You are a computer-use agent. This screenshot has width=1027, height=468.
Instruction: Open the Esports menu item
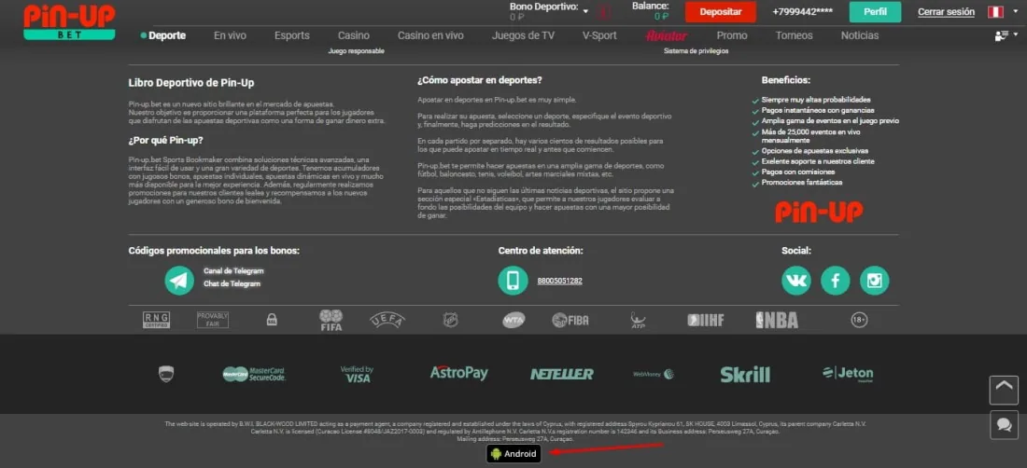point(292,35)
